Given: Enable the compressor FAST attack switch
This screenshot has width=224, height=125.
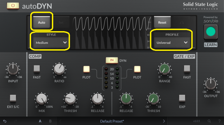Looking at the screenshot, I should (x=37, y=69).
